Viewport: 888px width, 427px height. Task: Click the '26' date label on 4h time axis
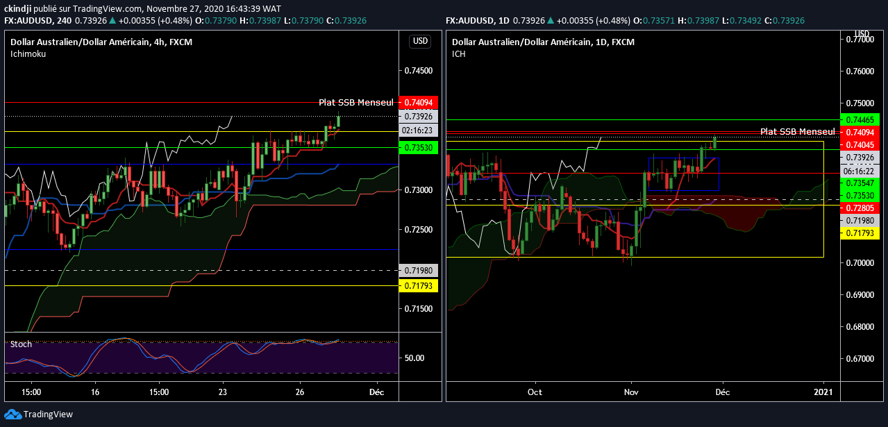tap(299, 391)
